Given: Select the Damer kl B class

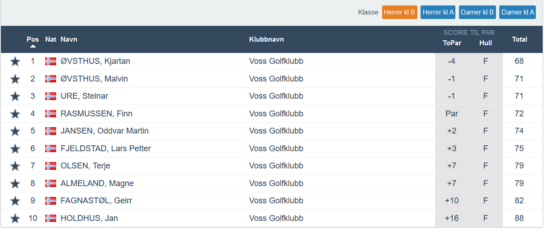Looking at the screenshot, I should click(478, 12).
